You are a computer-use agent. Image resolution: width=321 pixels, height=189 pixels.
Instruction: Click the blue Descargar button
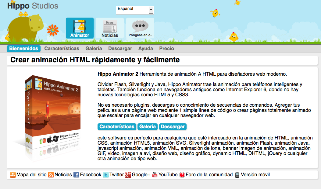point(173,127)
